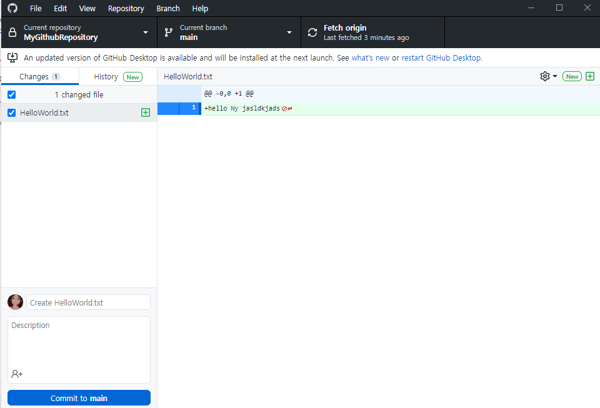Open diff settings gear icon
Screen dimensions: 600x408
pos(544,76)
